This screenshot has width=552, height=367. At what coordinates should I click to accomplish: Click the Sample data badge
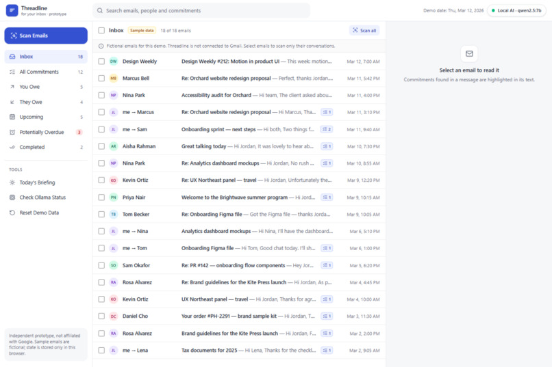click(x=142, y=31)
